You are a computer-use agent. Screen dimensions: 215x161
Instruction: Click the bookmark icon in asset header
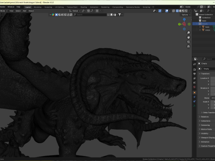(x=112, y=15)
